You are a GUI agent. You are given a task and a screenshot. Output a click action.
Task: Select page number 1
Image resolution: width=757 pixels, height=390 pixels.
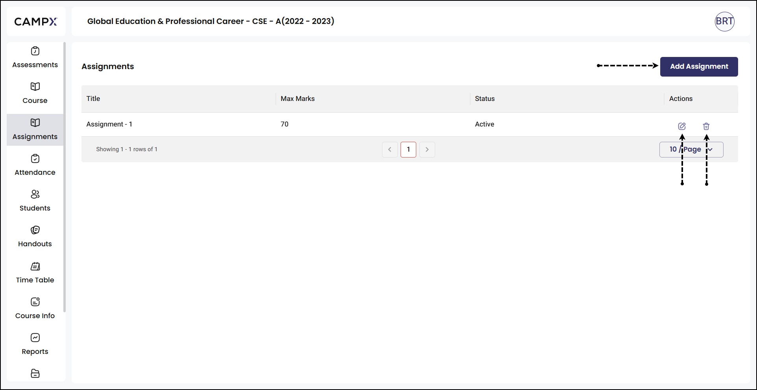(x=408, y=150)
